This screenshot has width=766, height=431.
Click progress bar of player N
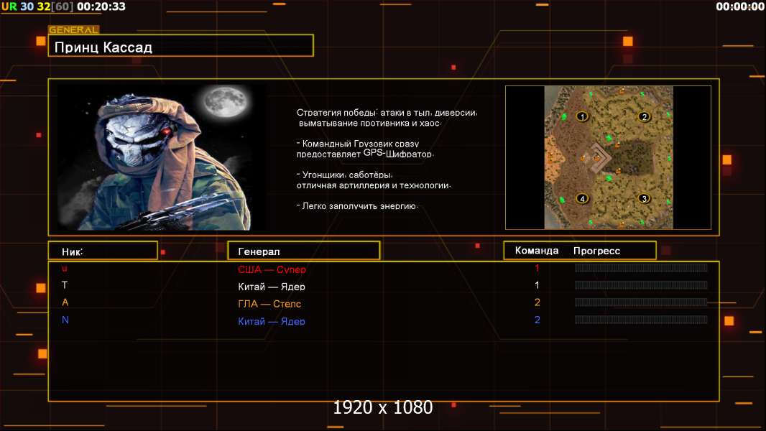point(641,320)
